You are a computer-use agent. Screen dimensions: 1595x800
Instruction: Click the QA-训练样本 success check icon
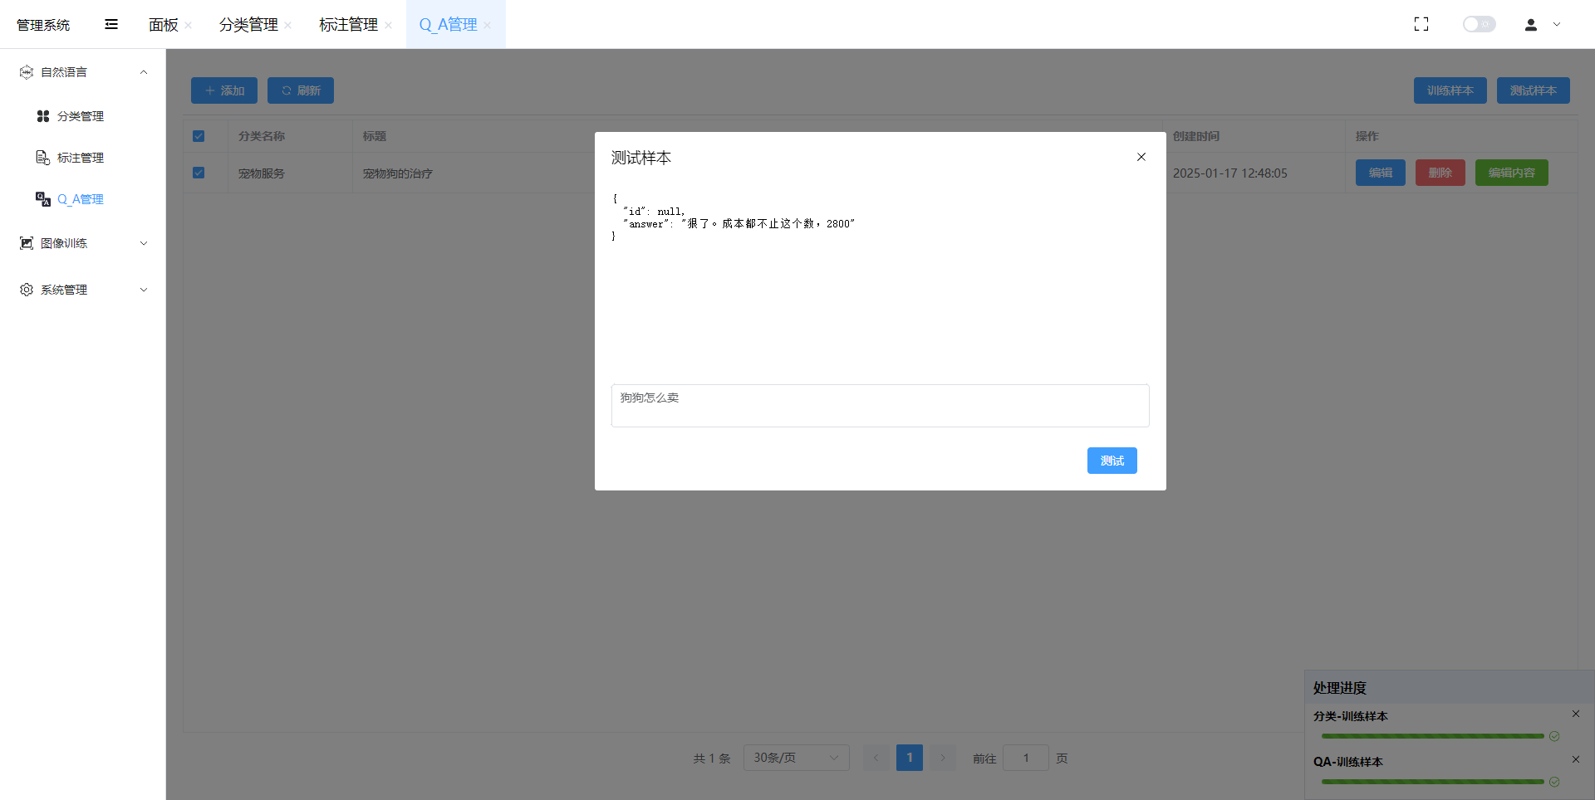[1554, 782]
